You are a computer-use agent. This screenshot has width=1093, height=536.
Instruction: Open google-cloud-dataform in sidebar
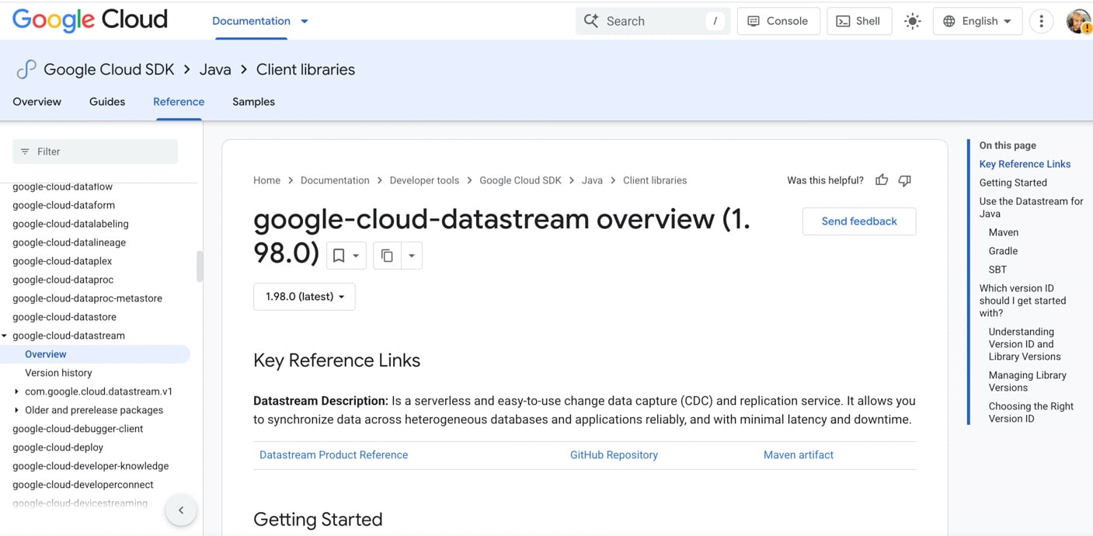pos(64,205)
